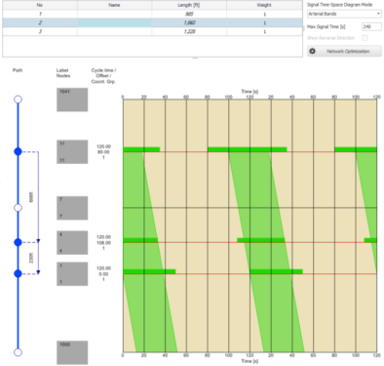Click the 230ft distance label on the path

tap(31, 258)
